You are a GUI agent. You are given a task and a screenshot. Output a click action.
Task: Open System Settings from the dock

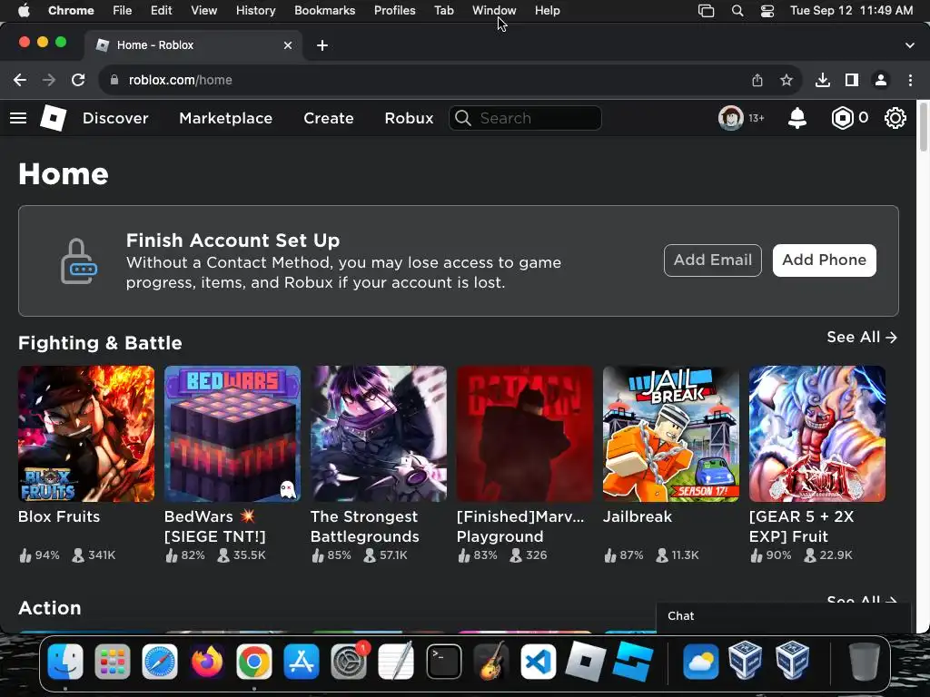(349, 662)
